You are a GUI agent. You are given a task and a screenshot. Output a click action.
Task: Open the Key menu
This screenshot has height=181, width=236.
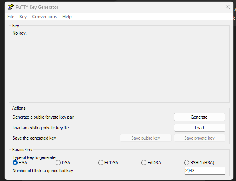click(x=23, y=17)
